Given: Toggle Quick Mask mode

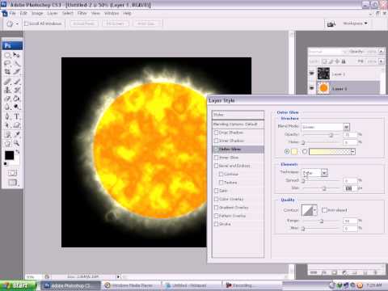Looking at the screenshot, I should coord(12,173).
